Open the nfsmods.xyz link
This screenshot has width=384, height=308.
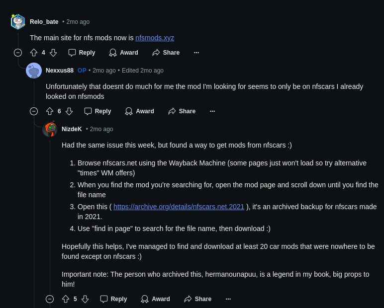click(155, 38)
